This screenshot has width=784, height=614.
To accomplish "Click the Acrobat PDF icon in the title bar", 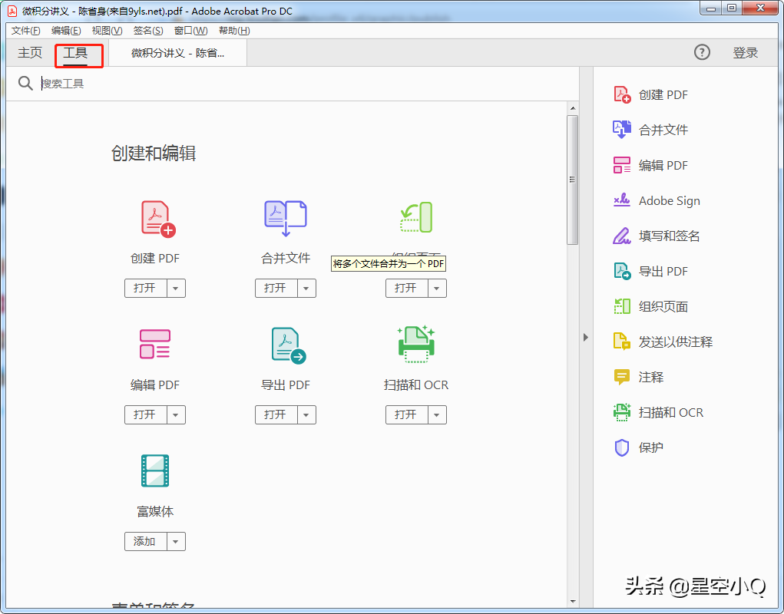I will [12, 11].
